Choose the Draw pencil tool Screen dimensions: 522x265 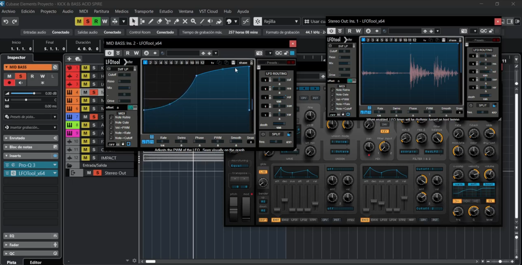point(151,22)
